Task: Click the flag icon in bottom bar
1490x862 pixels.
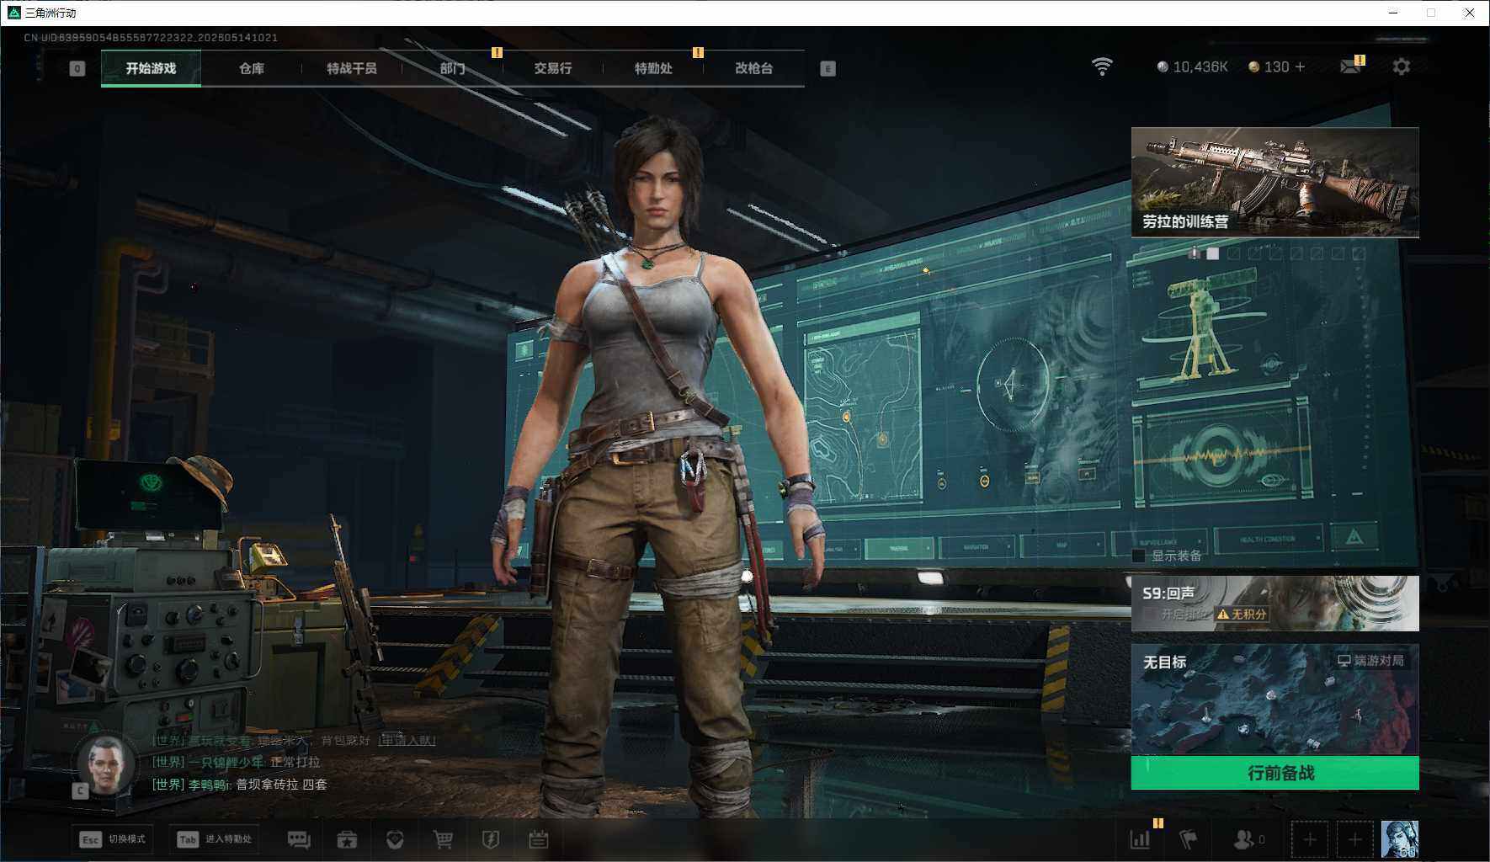Action: click(1188, 839)
